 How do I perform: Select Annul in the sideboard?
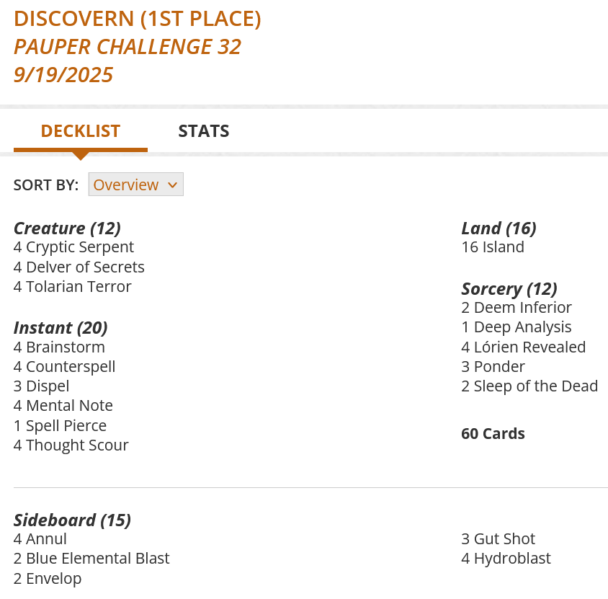coord(47,538)
